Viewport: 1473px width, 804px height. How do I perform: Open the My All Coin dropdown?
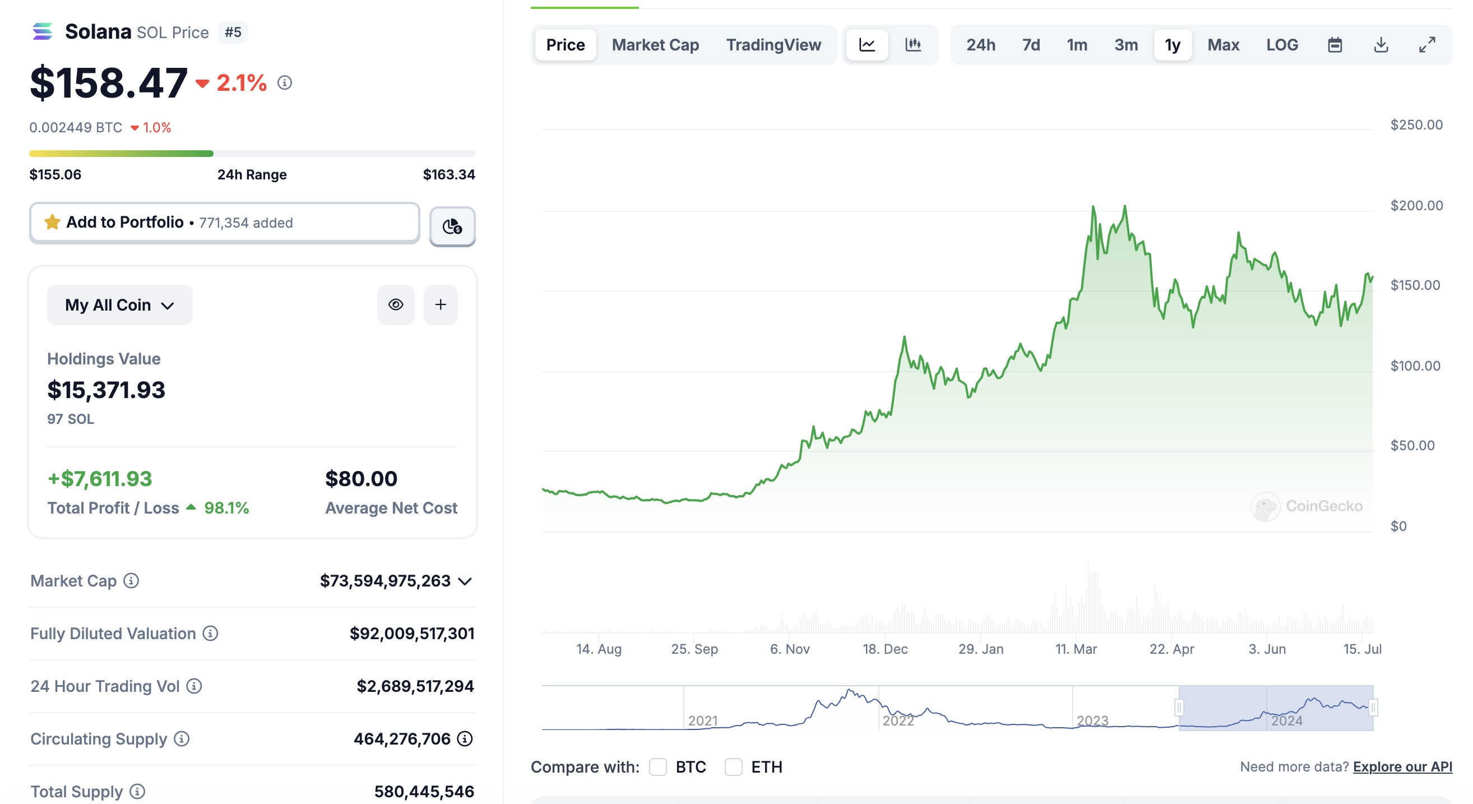119,305
